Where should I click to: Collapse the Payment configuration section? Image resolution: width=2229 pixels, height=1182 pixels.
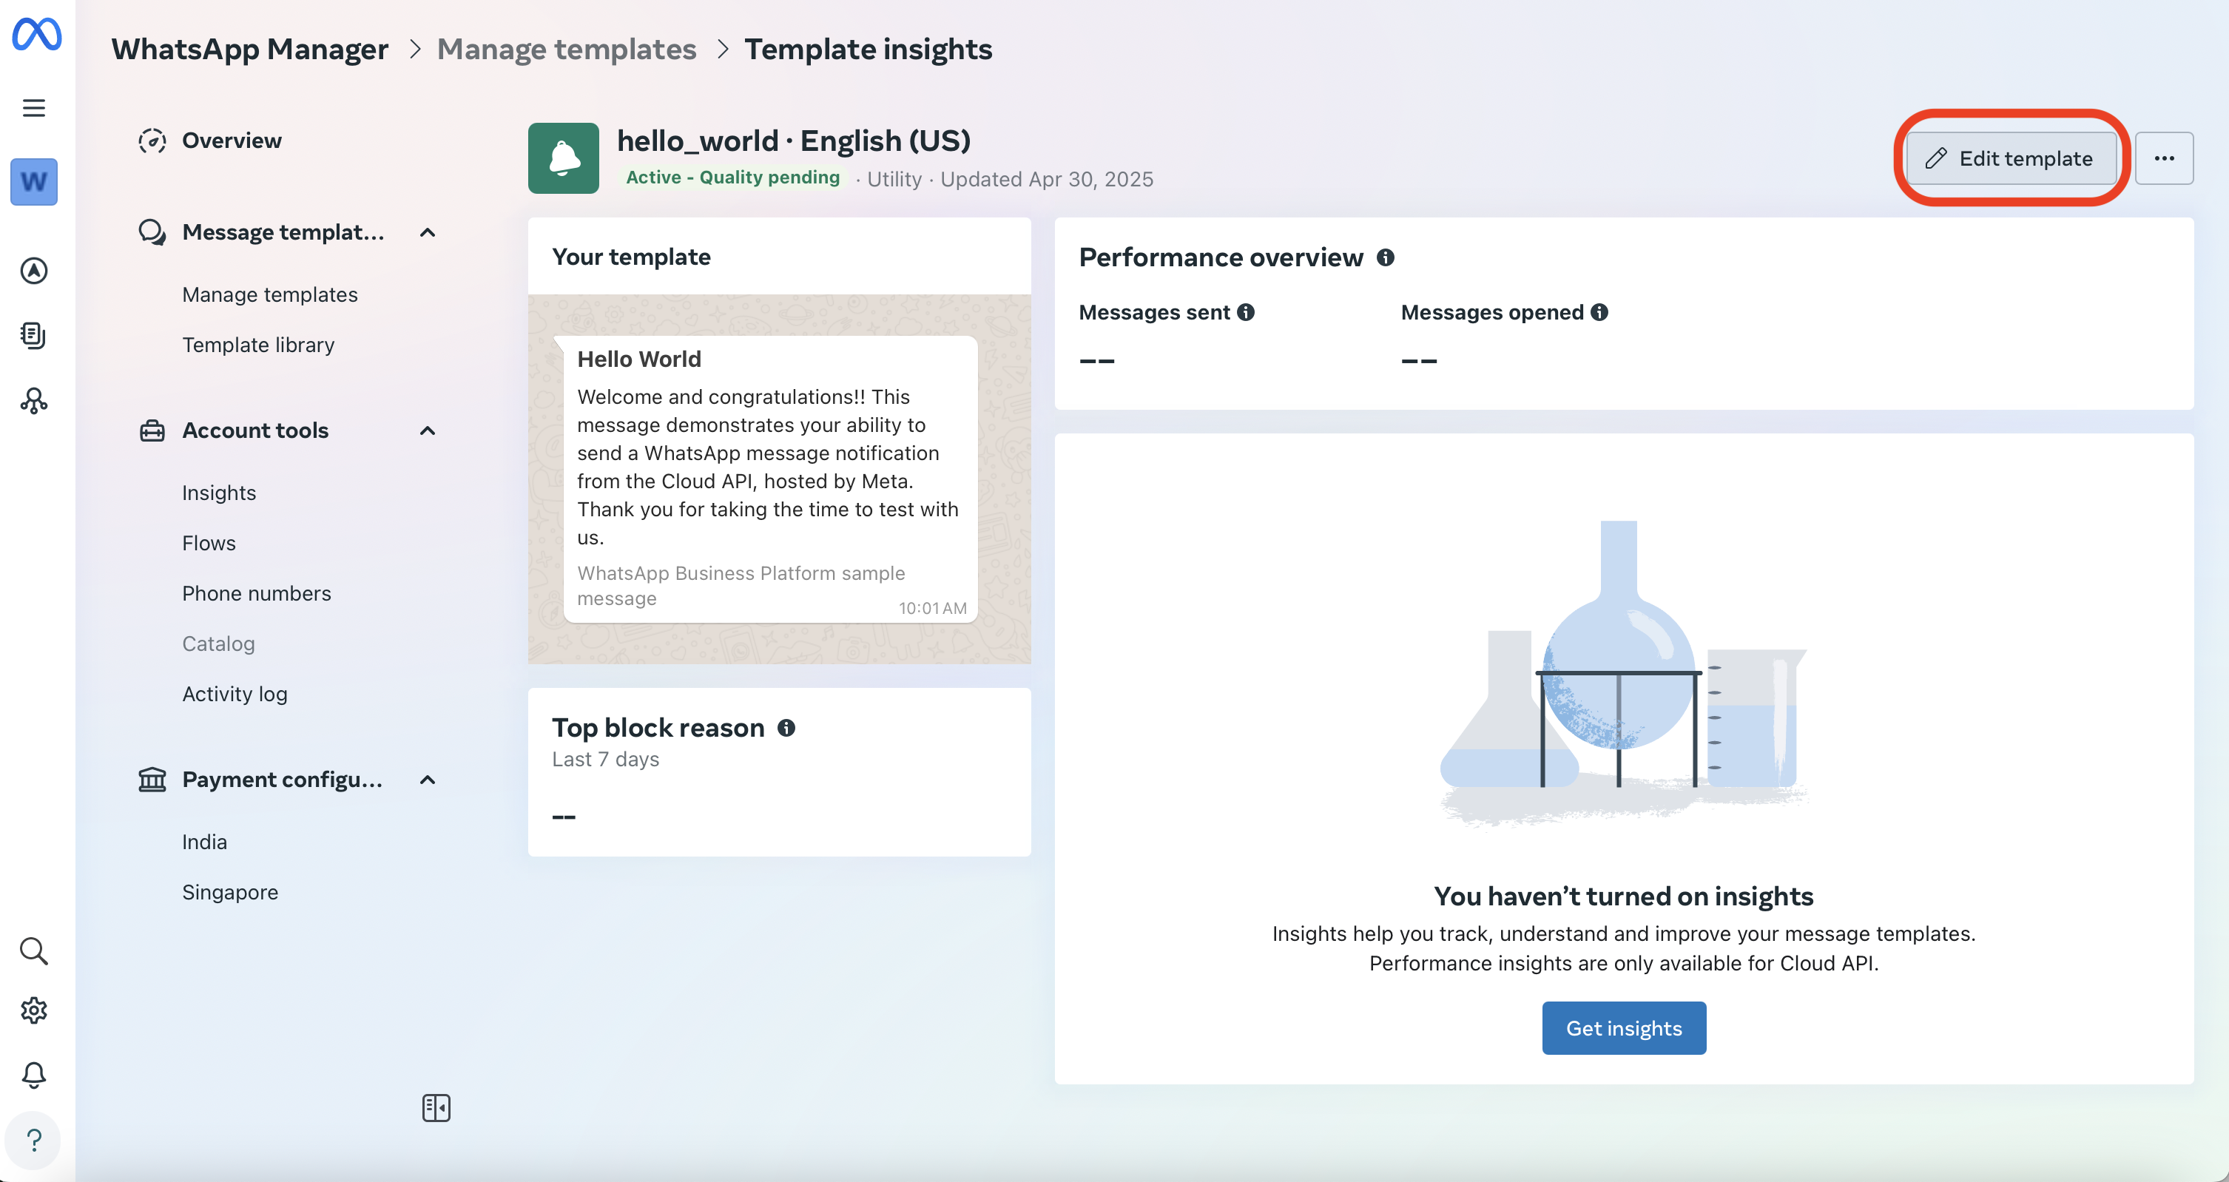[x=428, y=780]
